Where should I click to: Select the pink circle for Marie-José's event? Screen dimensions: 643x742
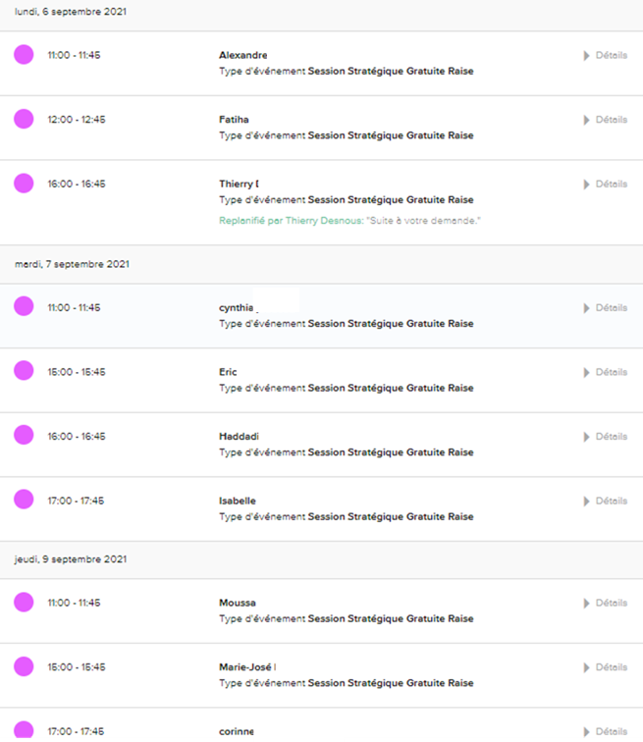coord(24,666)
